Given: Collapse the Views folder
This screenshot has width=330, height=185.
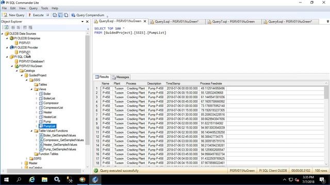Looking at the screenshot, I should pyautogui.click(x=31, y=89).
